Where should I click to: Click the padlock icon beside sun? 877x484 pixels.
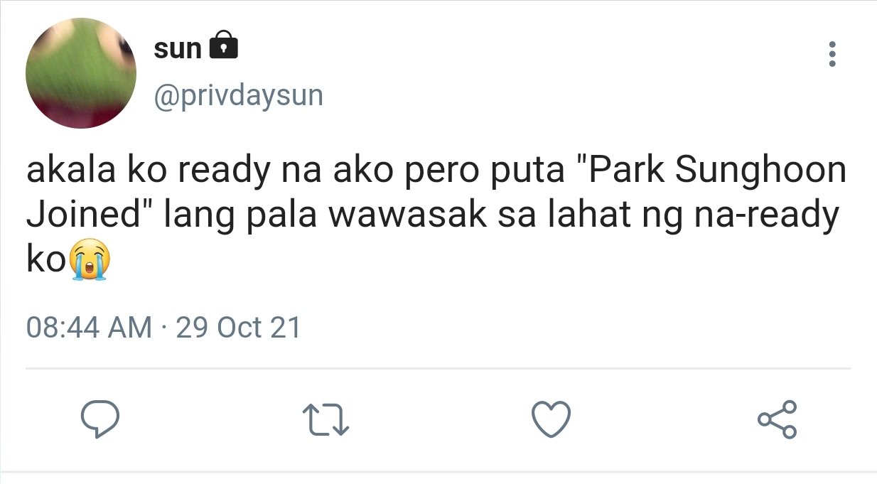[223, 46]
